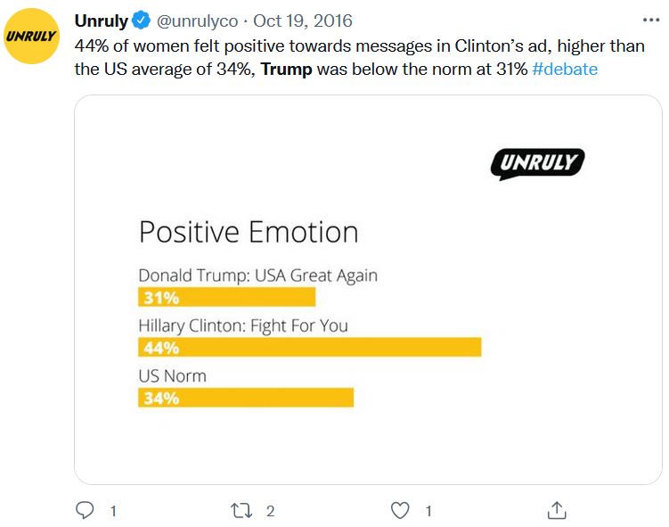
Task: Click the reply count number 1
Action: (113, 511)
